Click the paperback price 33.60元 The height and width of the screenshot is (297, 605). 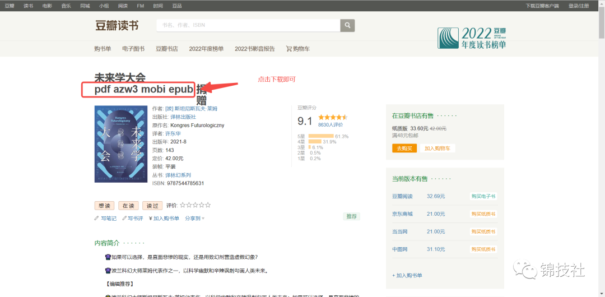click(419, 129)
